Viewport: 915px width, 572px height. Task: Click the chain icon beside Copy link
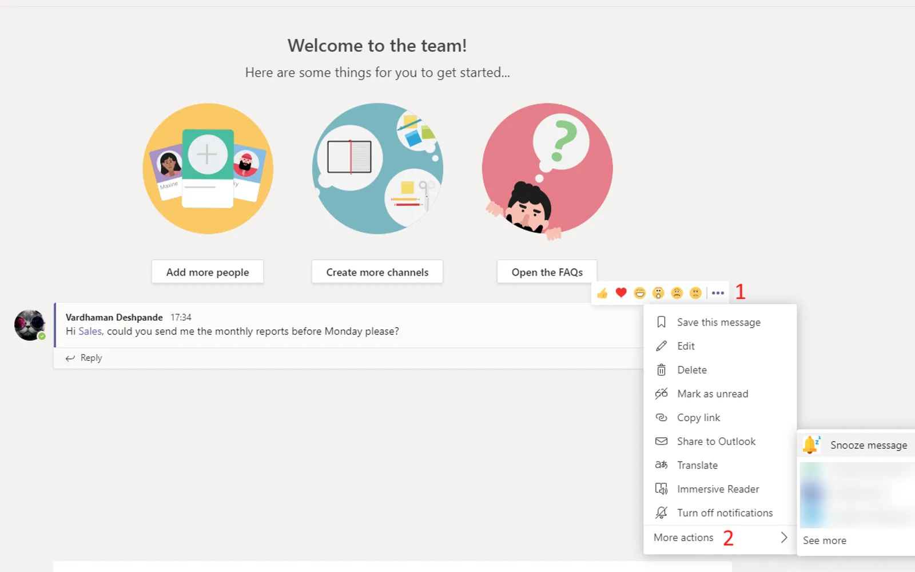[661, 418]
